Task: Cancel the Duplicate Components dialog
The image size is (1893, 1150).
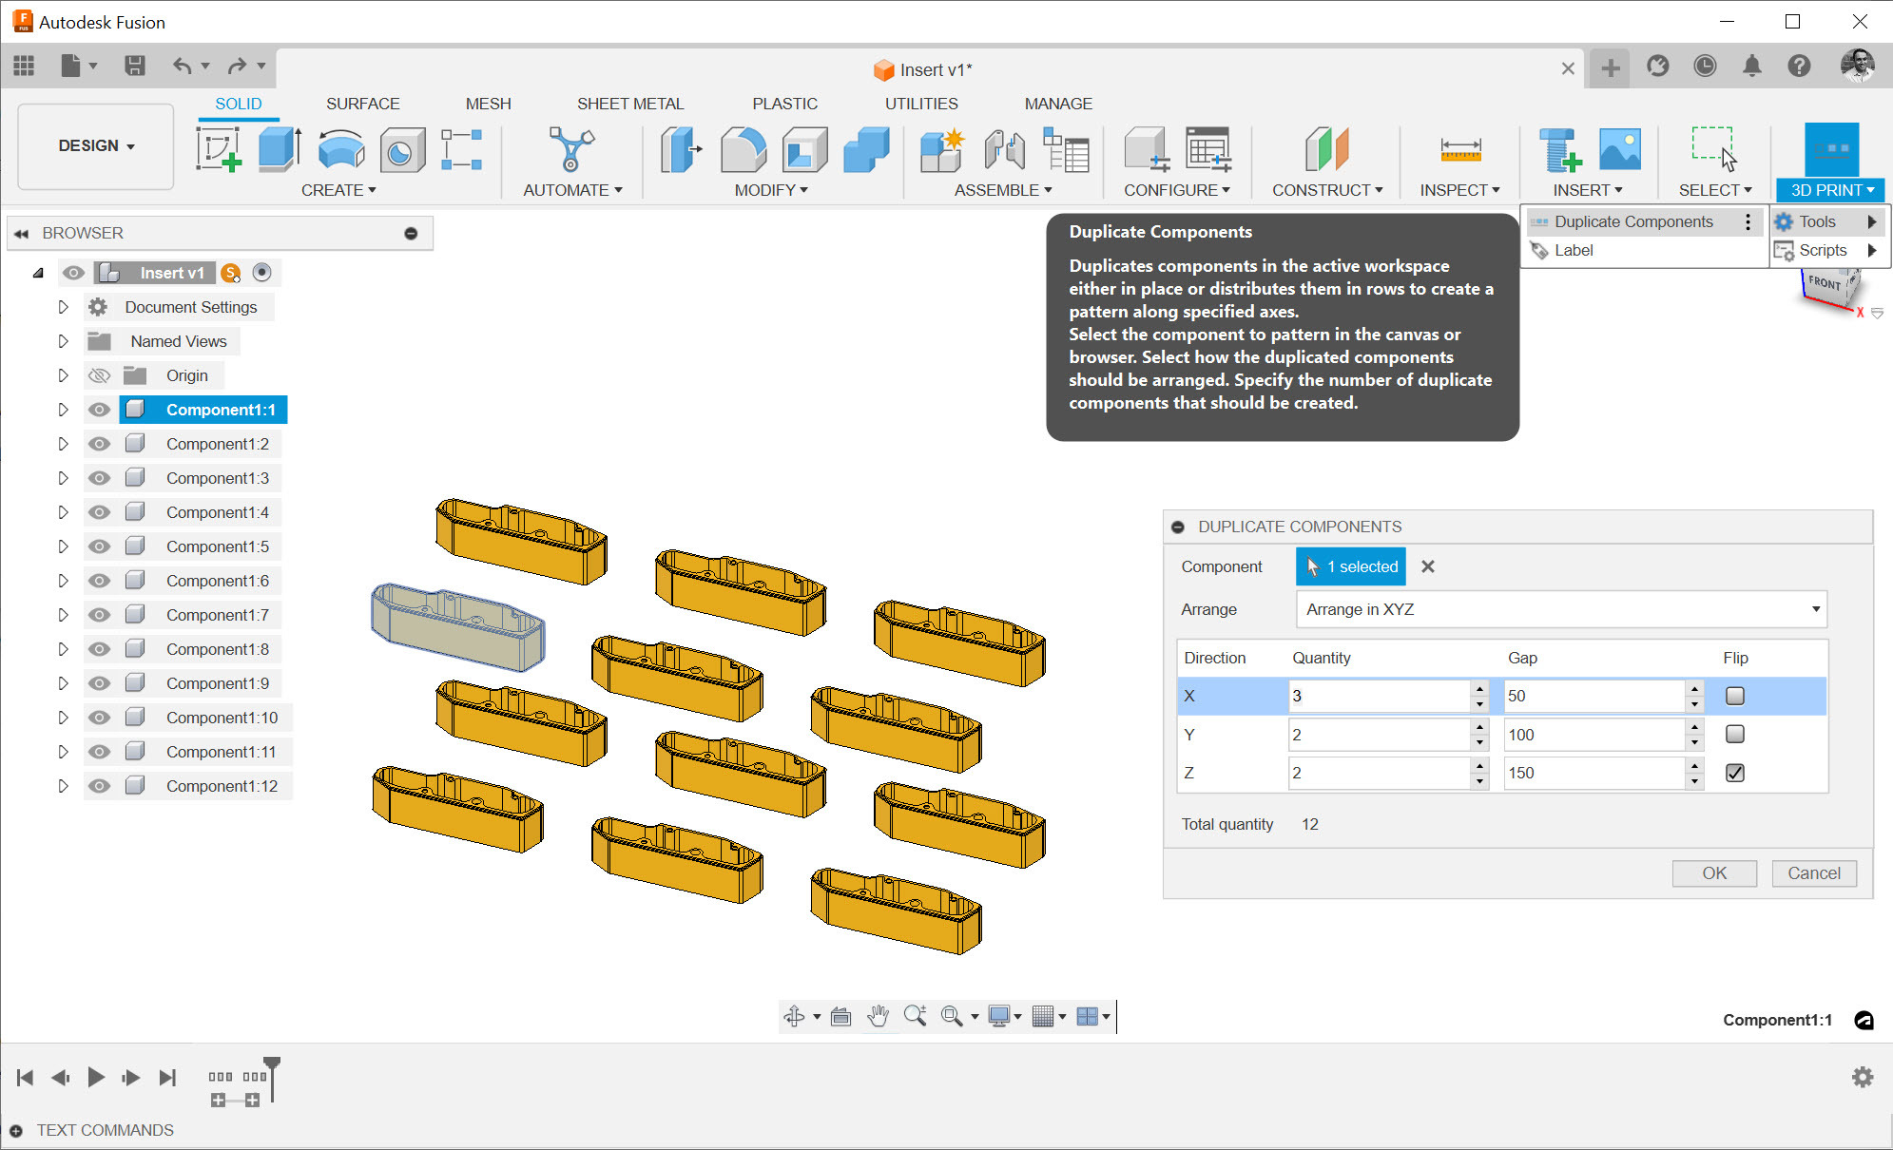Action: [1813, 872]
